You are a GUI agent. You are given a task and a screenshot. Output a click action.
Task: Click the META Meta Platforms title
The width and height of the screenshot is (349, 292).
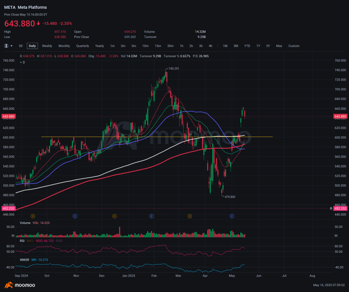click(25, 8)
